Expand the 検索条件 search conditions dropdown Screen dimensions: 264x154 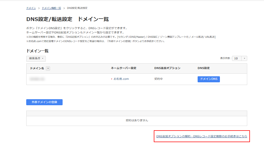pyautogui.click(x=36, y=59)
